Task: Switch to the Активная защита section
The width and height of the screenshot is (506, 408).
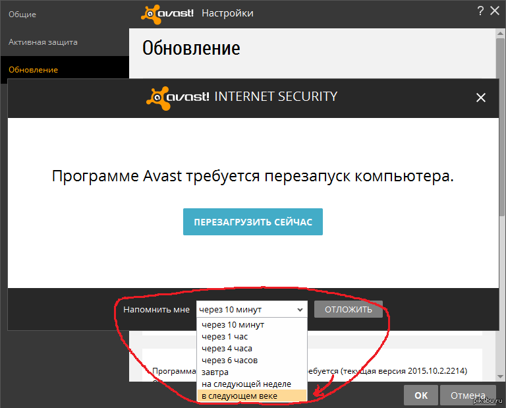Action: [43, 42]
